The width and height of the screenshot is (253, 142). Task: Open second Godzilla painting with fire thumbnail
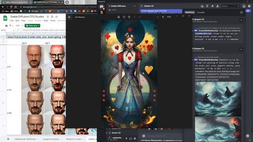pyautogui.click(x=218, y=129)
